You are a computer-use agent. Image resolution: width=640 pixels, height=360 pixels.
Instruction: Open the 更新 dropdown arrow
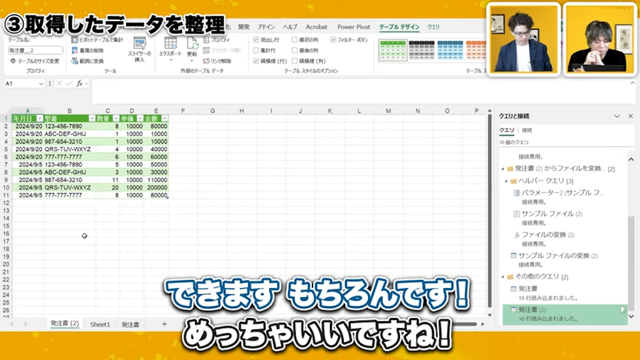tap(191, 61)
